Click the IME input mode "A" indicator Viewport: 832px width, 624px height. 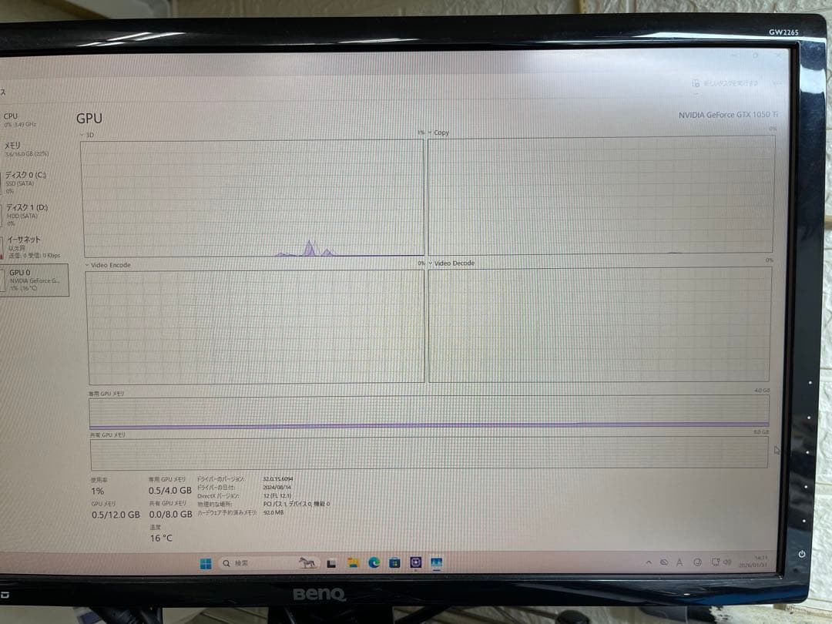pyautogui.click(x=679, y=563)
